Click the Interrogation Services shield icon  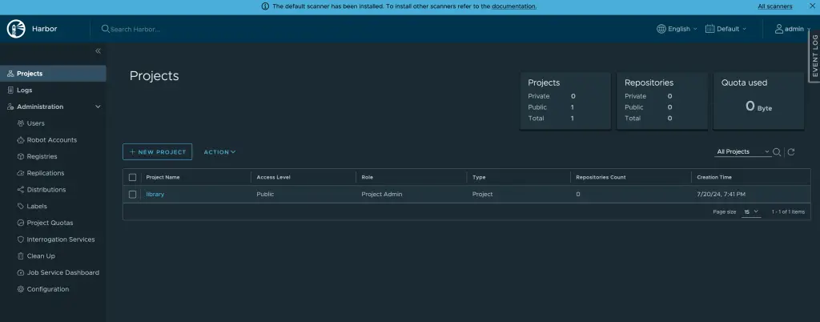(21, 239)
